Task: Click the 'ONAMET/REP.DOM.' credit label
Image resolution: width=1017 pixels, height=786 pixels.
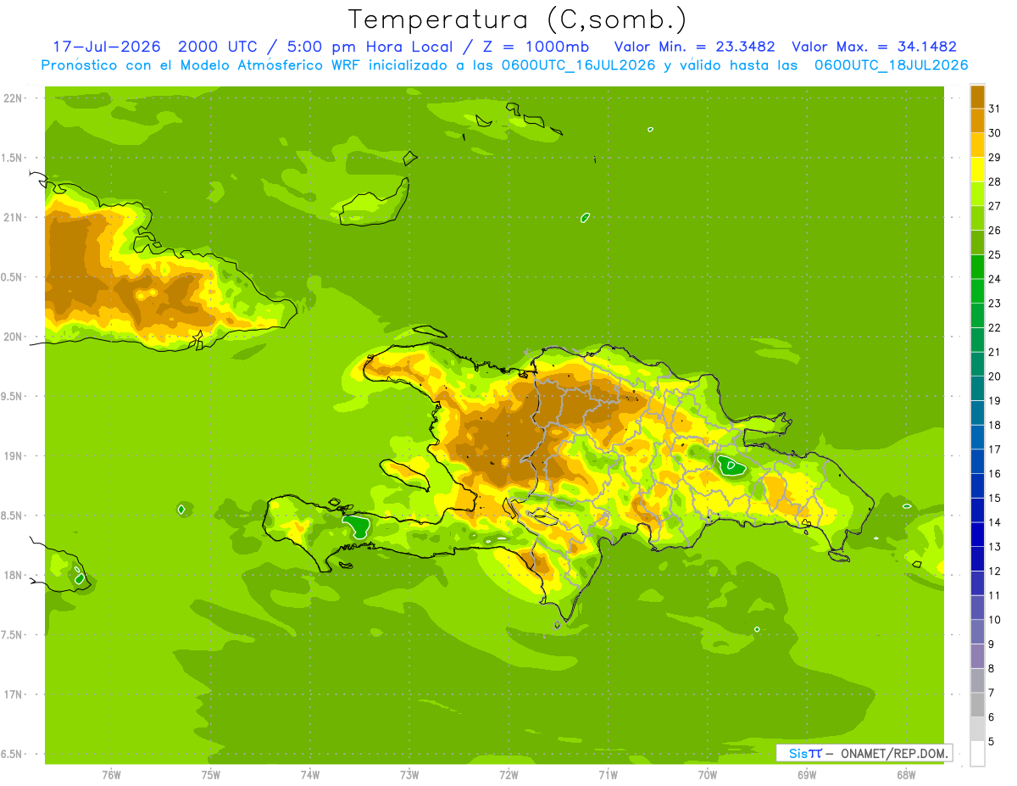Action: pos(893,753)
